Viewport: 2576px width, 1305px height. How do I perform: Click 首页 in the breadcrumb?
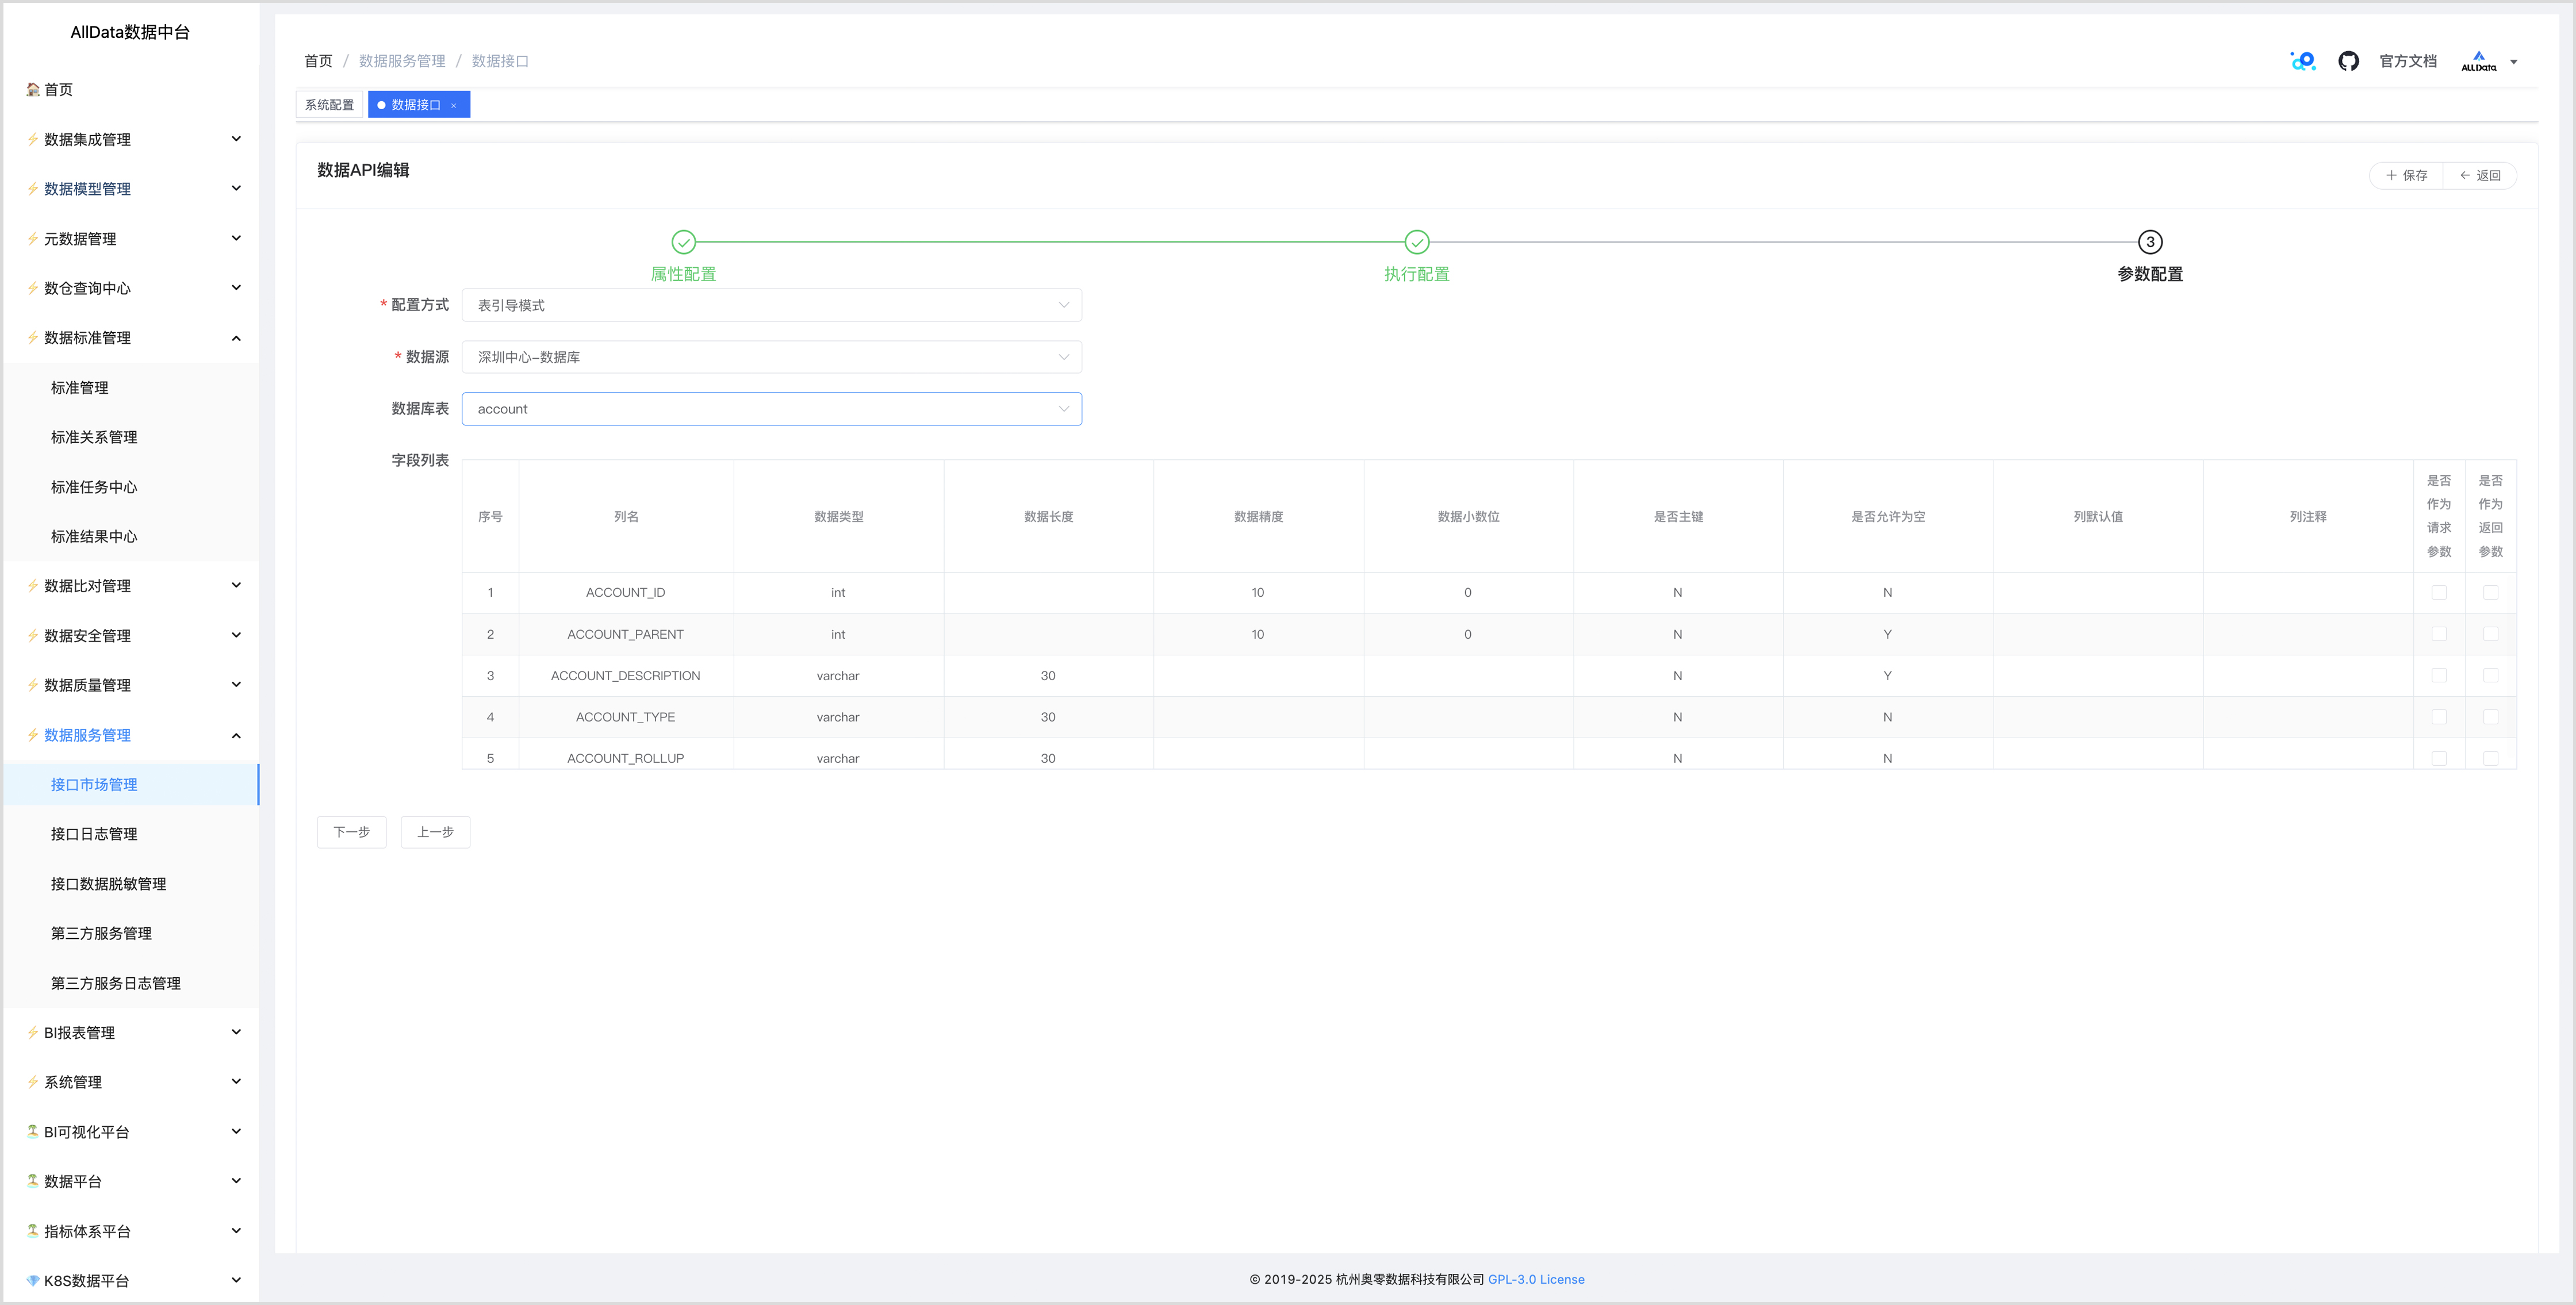coord(318,61)
